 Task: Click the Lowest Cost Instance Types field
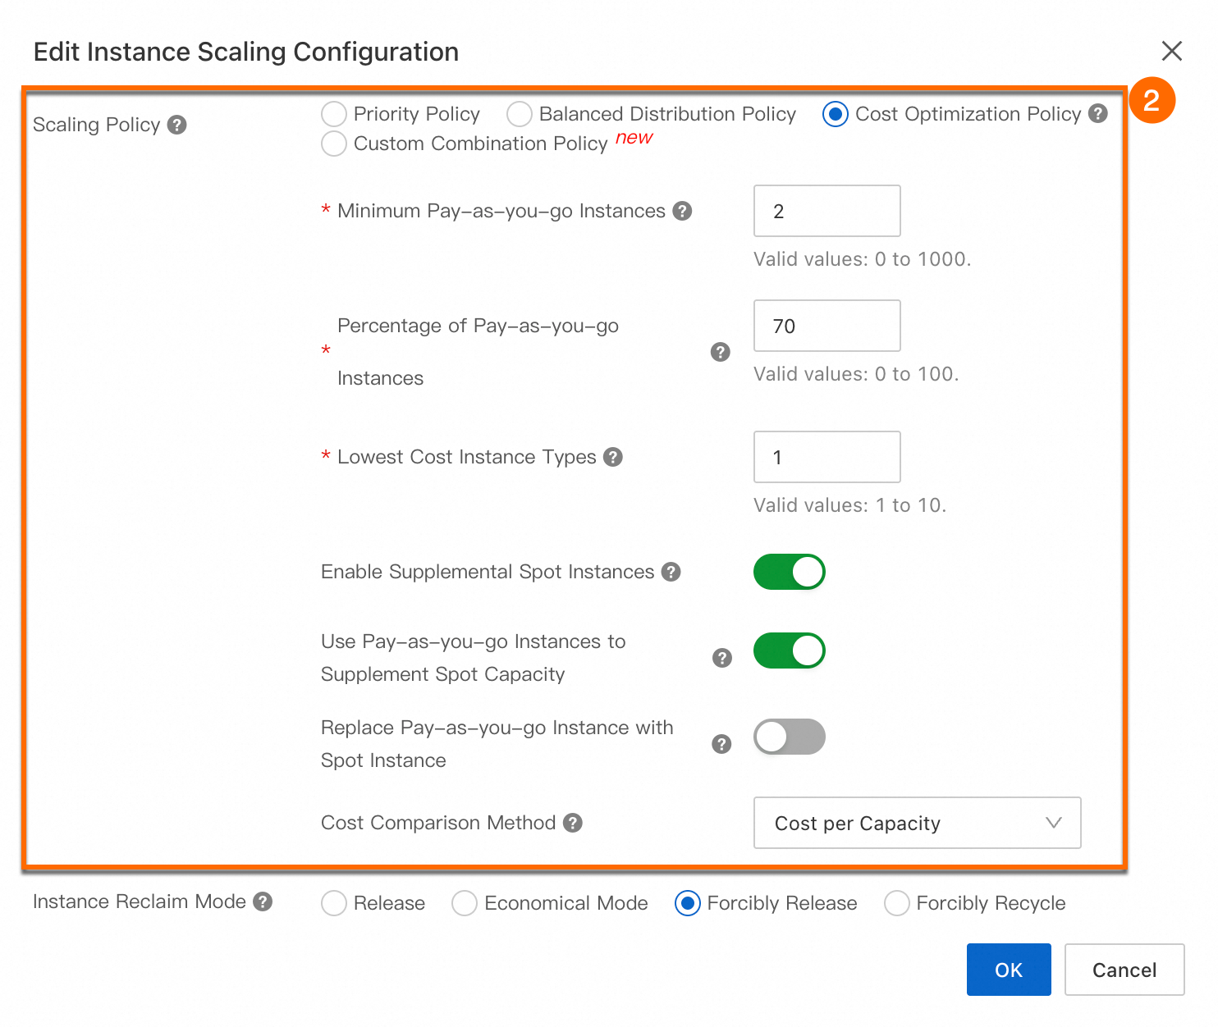pos(826,457)
